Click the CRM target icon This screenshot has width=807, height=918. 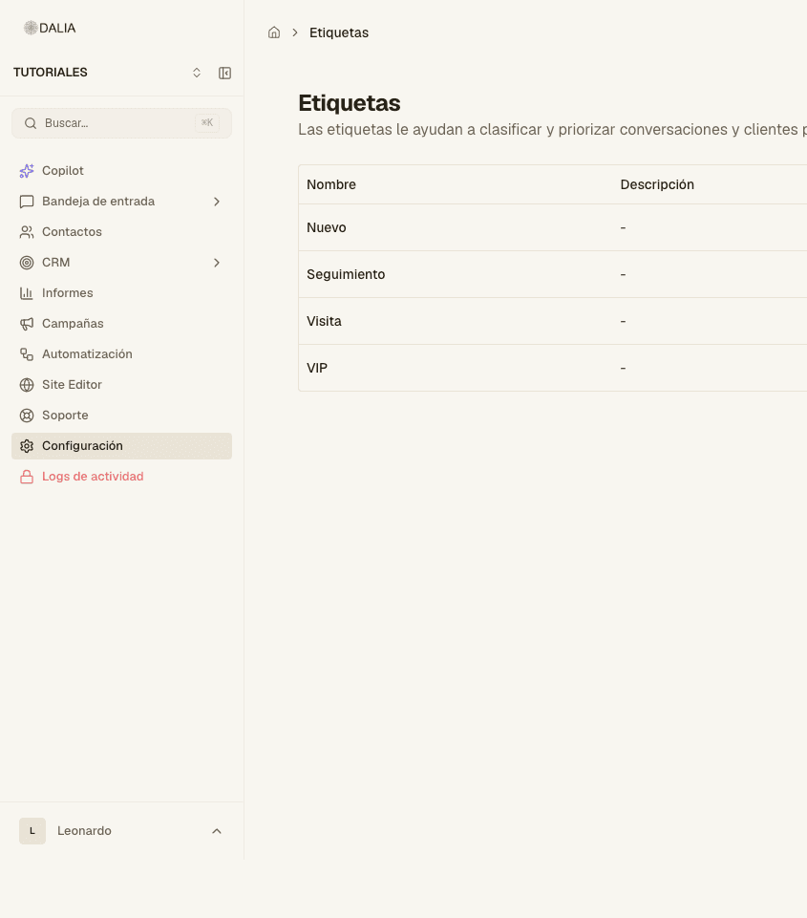tap(27, 263)
